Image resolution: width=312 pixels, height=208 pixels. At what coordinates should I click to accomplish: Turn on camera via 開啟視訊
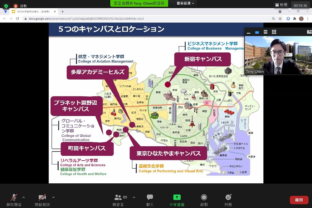pyautogui.click(x=42, y=200)
